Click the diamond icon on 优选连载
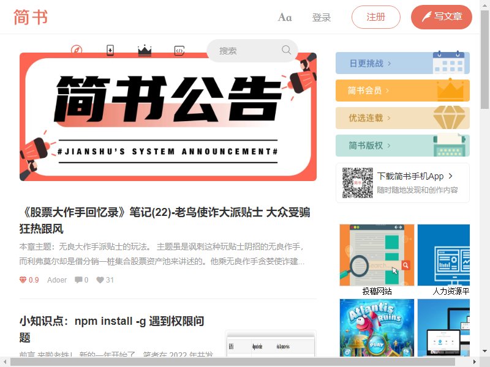 pyautogui.click(x=450, y=117)
